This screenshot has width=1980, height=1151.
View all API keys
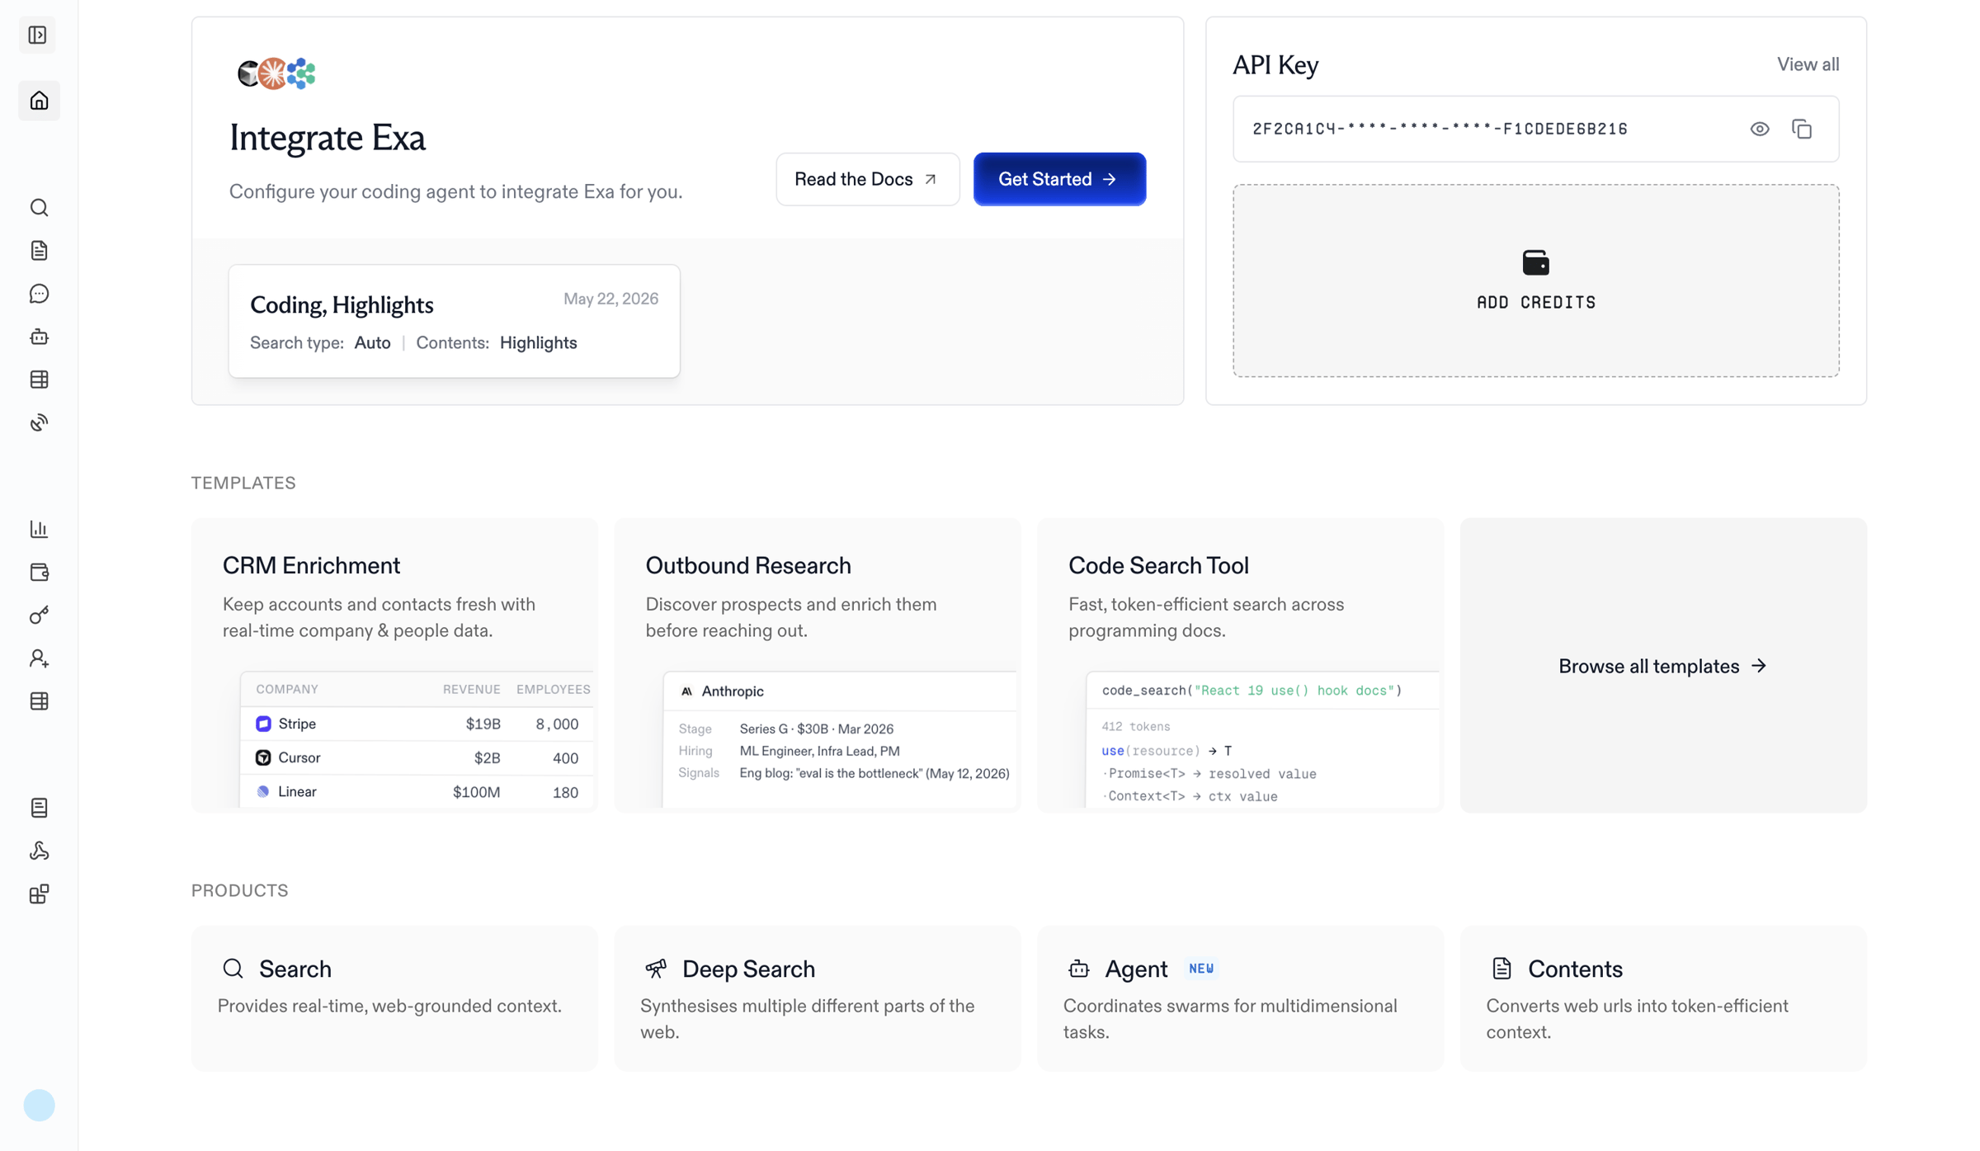coord(1808,64)
